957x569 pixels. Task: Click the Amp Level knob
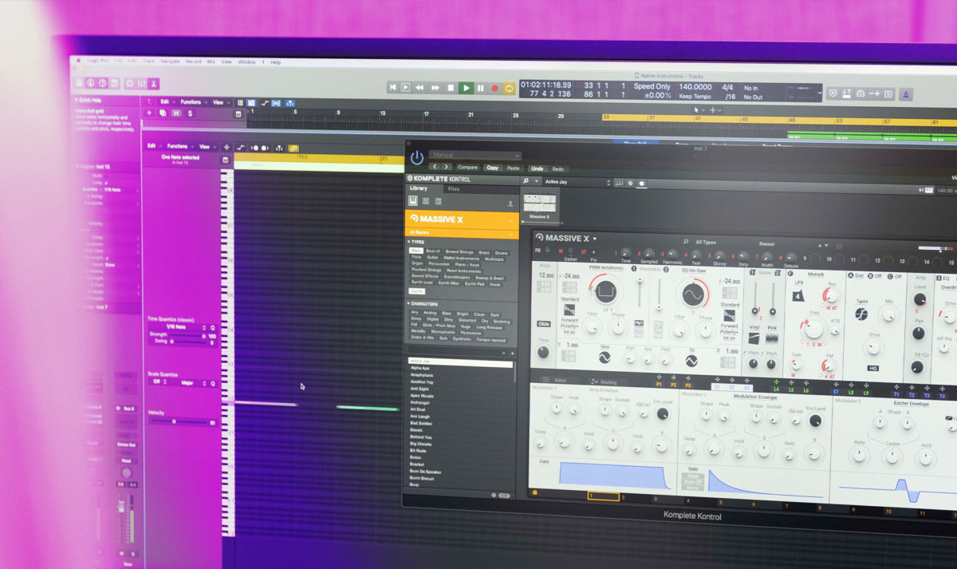pyautogui.click(x=920, y=300)
